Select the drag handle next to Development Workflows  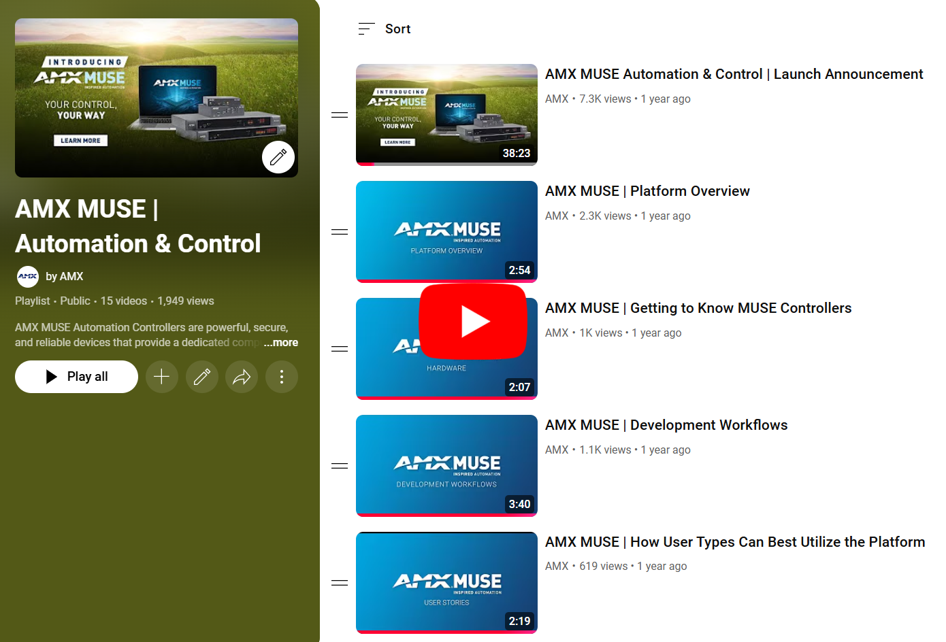(x=339, y=465)
